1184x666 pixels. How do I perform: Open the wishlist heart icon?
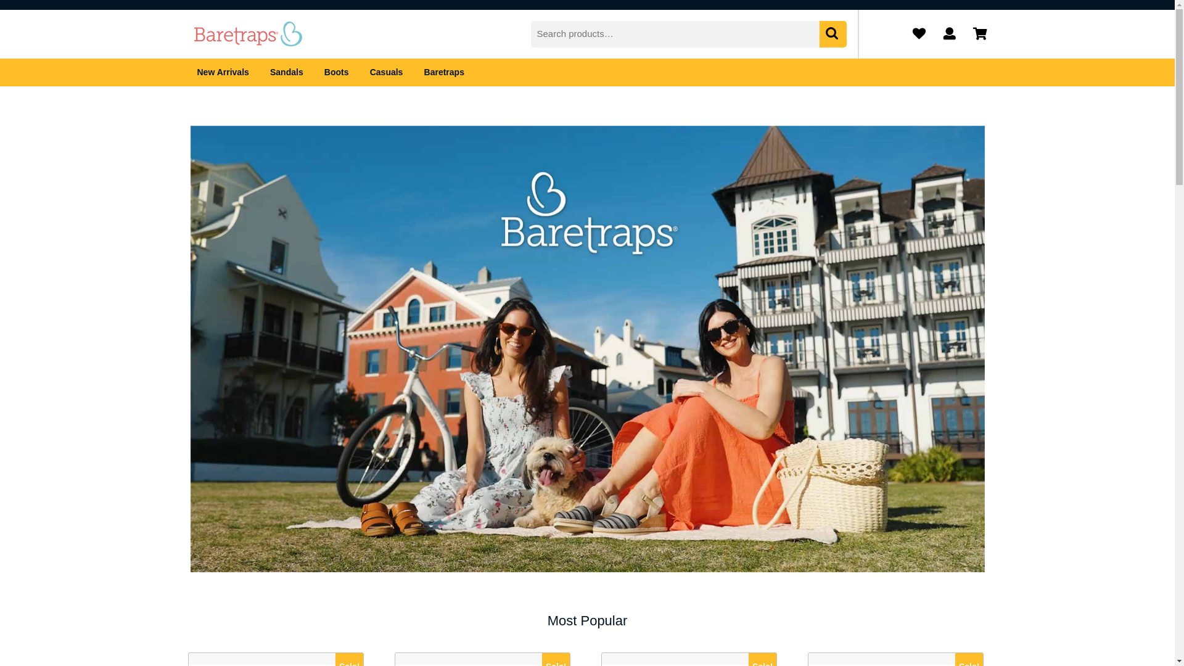point(919,33)
